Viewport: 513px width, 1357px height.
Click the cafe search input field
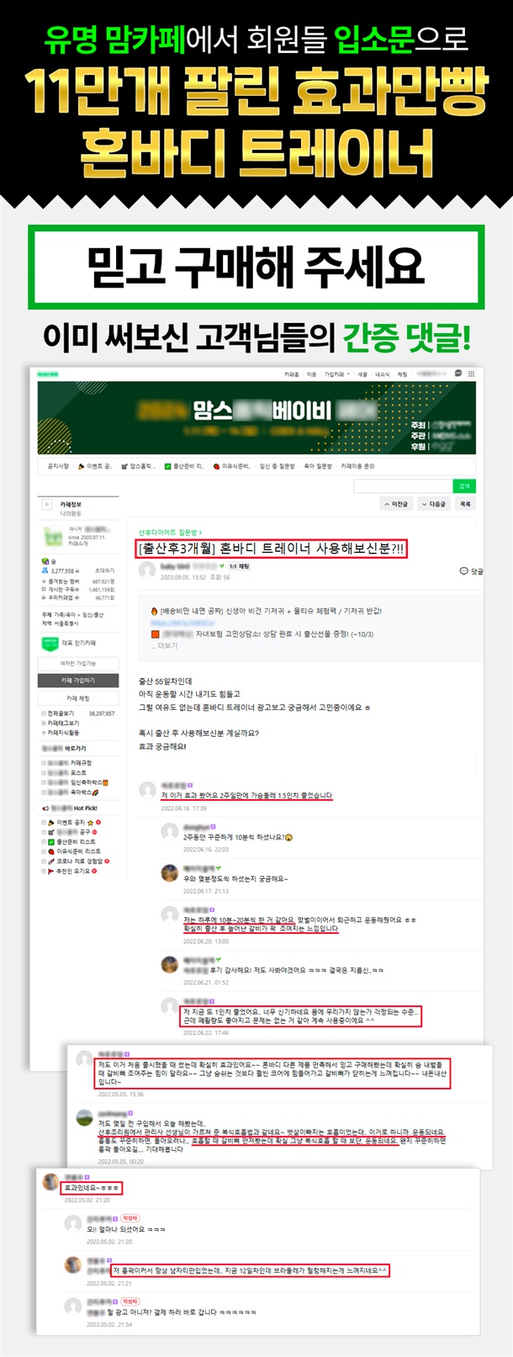click(x=403, y=486)
